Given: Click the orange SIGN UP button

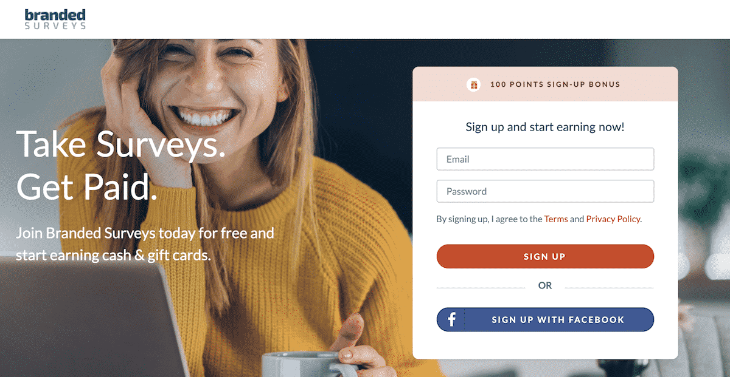Looking at the screenshot, I should click(x=545, y=257).
